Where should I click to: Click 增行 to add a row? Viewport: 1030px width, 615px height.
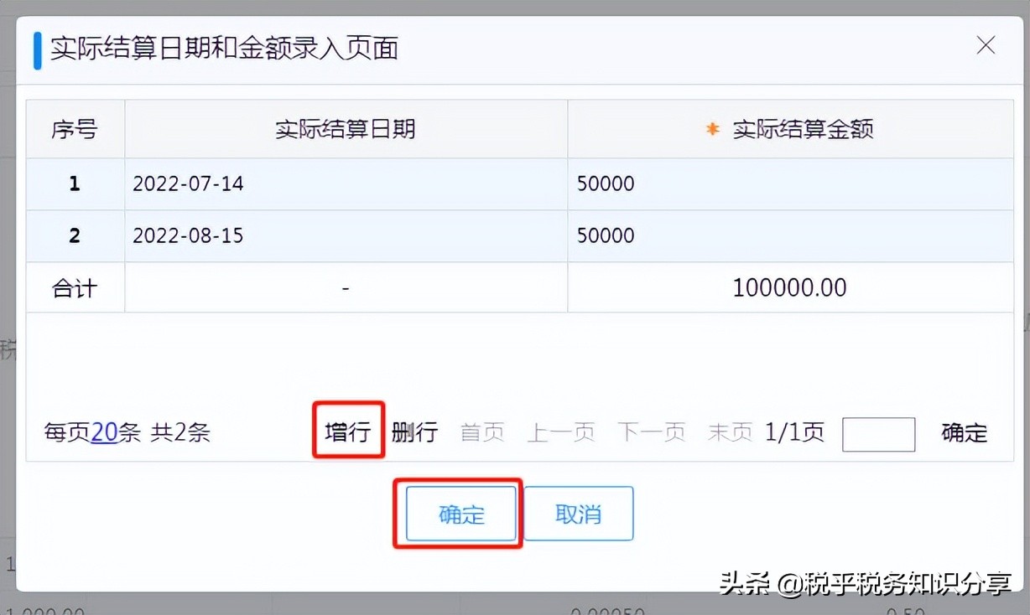[348, 432]
